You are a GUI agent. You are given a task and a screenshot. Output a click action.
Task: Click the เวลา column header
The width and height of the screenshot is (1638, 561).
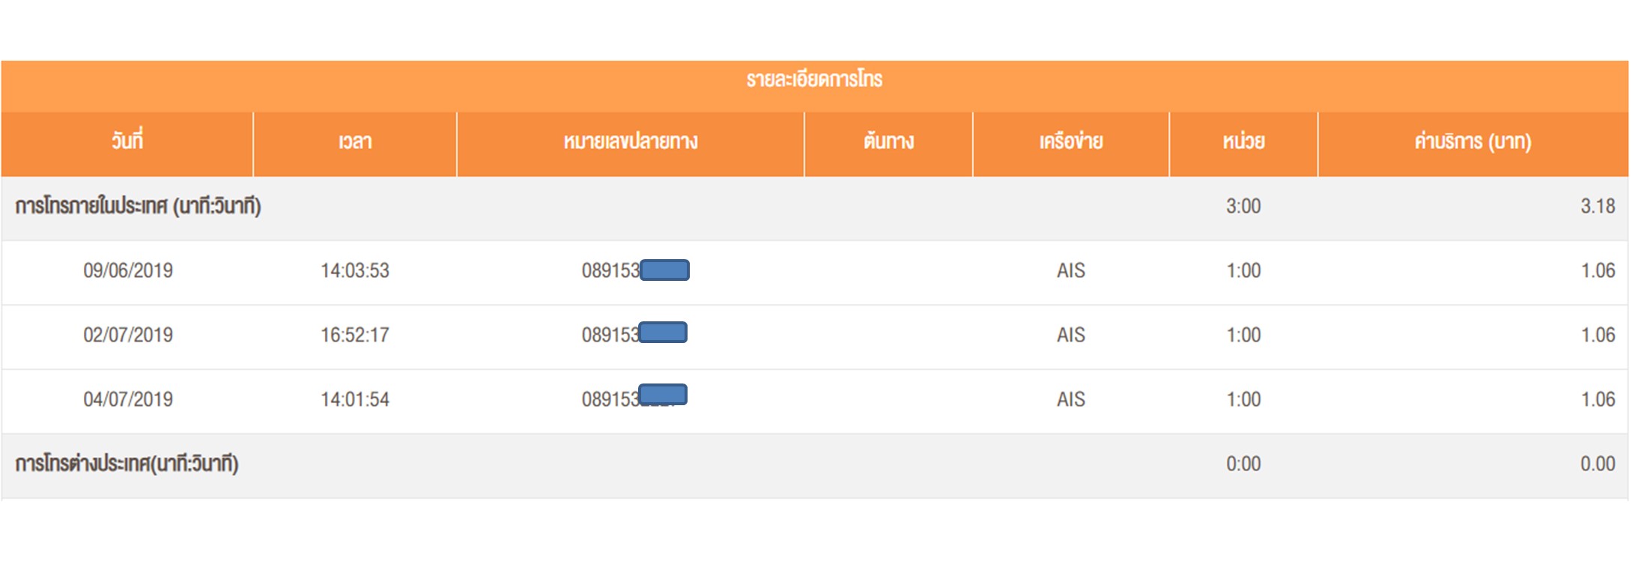click(355, 142)
